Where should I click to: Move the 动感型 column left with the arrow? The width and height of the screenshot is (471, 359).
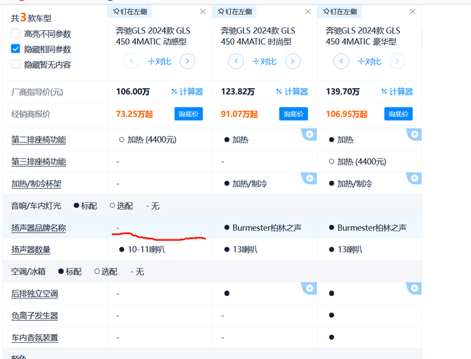(x=131, y=61)
